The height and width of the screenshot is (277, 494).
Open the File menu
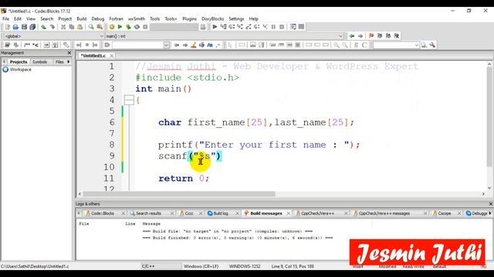tap(5, 18)
